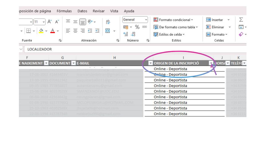Click the text orientation icon

point(90,22)
